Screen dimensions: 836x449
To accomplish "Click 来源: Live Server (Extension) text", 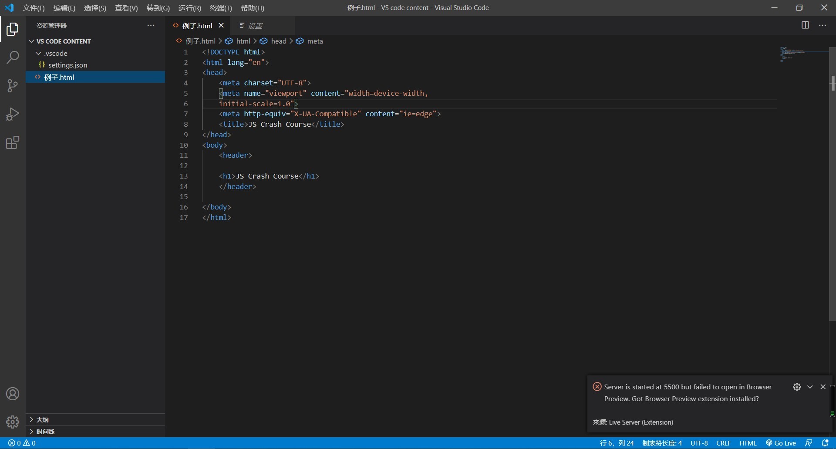I will [633, 422].
